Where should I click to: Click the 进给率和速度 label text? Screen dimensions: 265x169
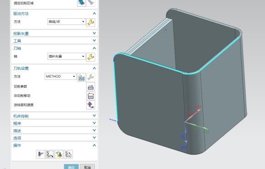(x=24, y=105)
